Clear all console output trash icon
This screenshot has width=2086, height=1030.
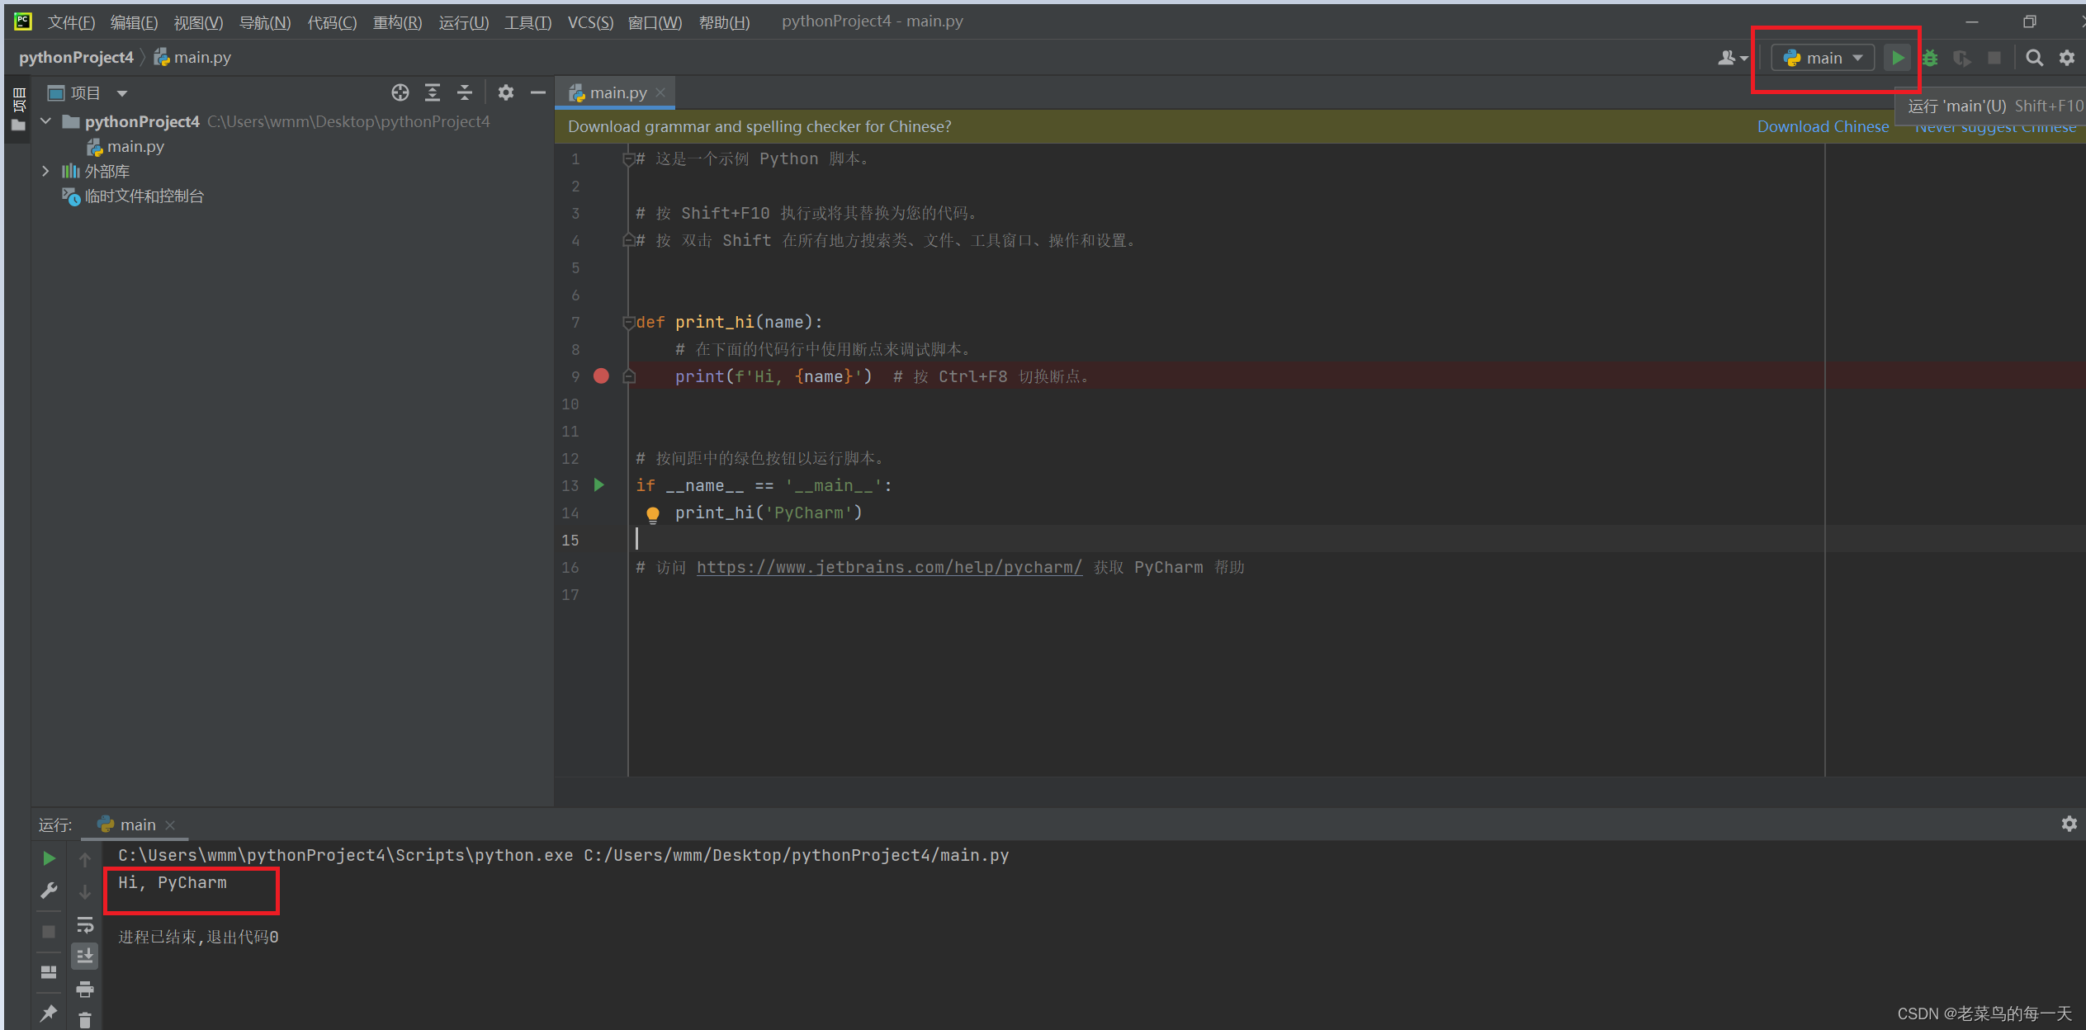pyautogui.click(x=85, y=1020)
